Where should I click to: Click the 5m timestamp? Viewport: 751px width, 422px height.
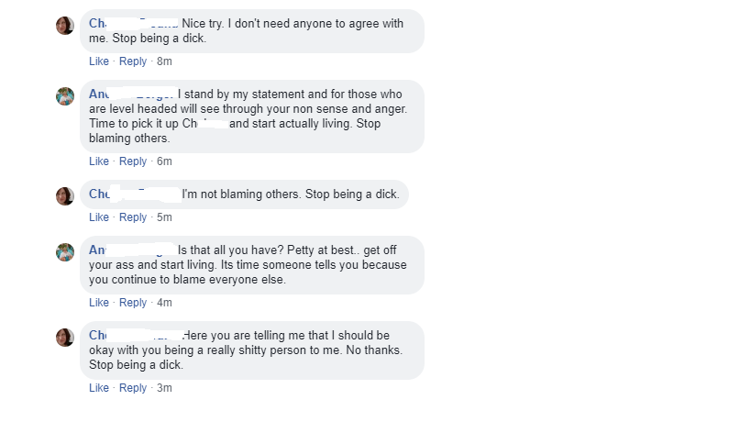coord(164,217)
